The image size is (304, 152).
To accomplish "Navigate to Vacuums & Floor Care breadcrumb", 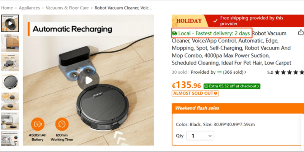I will point(68,8).
